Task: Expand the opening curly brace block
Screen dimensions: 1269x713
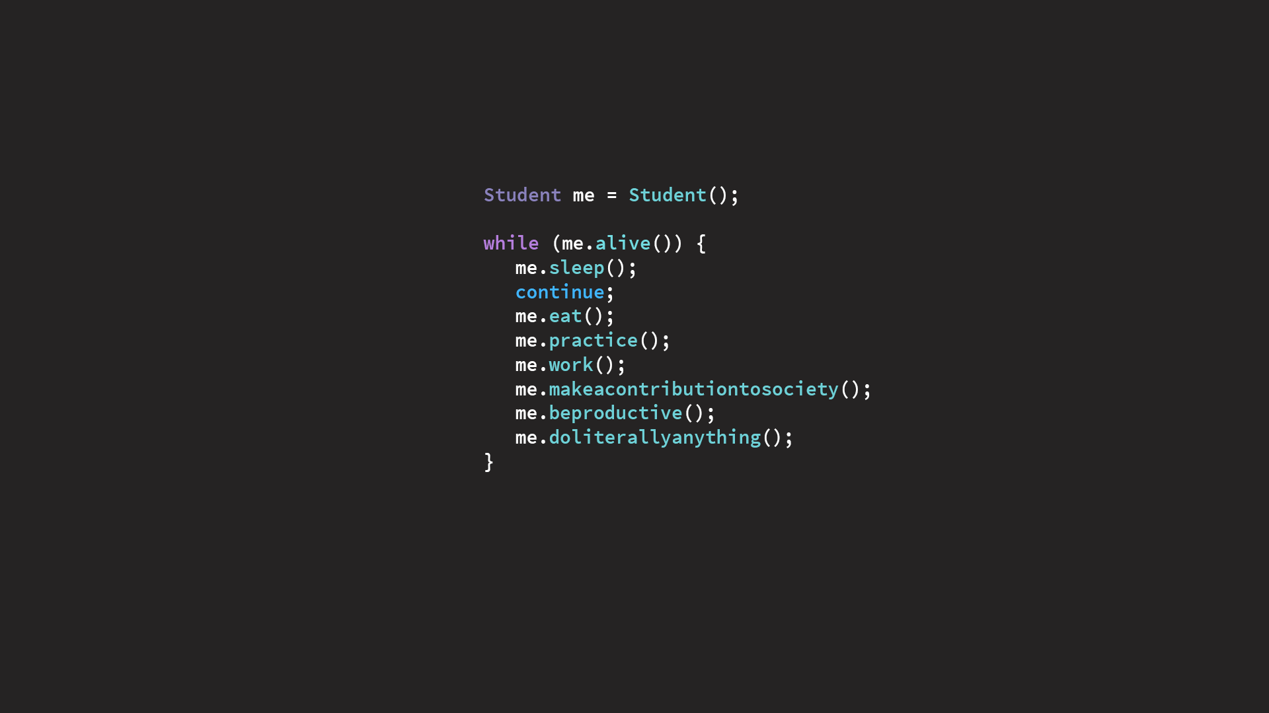Action: coord(702,243)
